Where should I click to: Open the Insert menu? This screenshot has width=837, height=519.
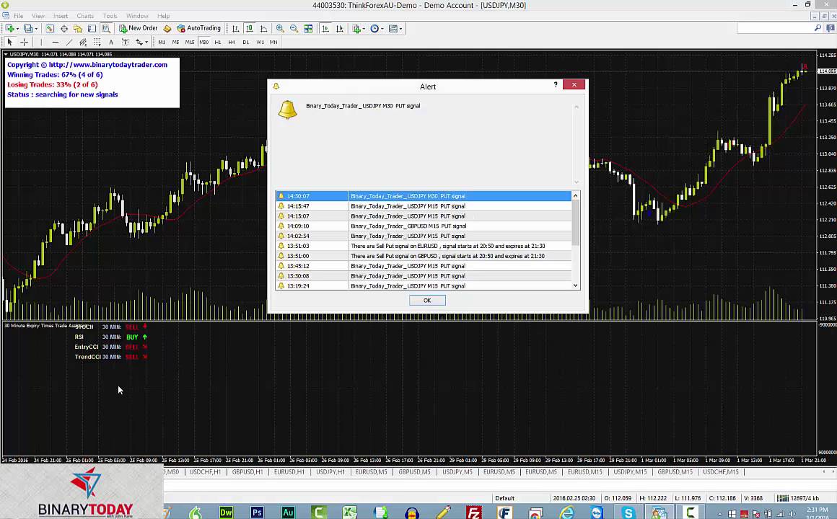coord(61,16)
